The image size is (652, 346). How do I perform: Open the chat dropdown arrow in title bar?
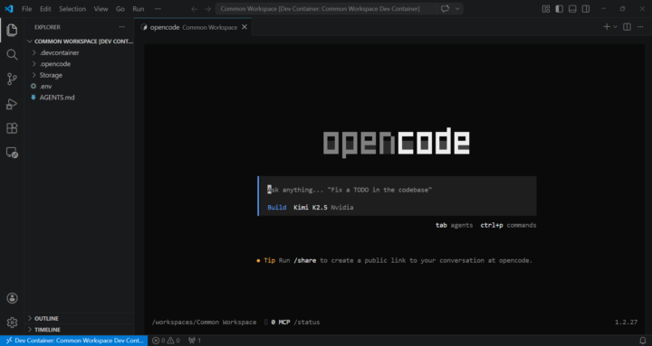(x=457, y=9)
